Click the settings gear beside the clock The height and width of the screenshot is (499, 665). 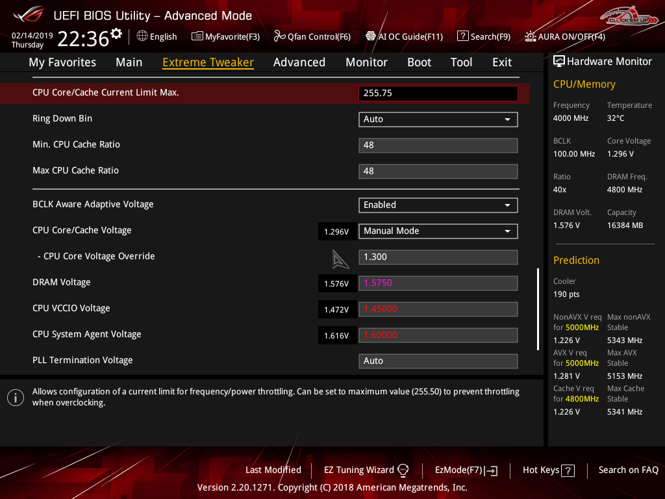click(116, 33)
